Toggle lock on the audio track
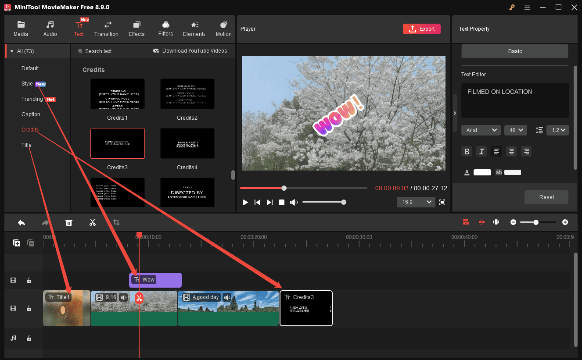The height and width of the screenshot is (360, 582). coord(29,338)
